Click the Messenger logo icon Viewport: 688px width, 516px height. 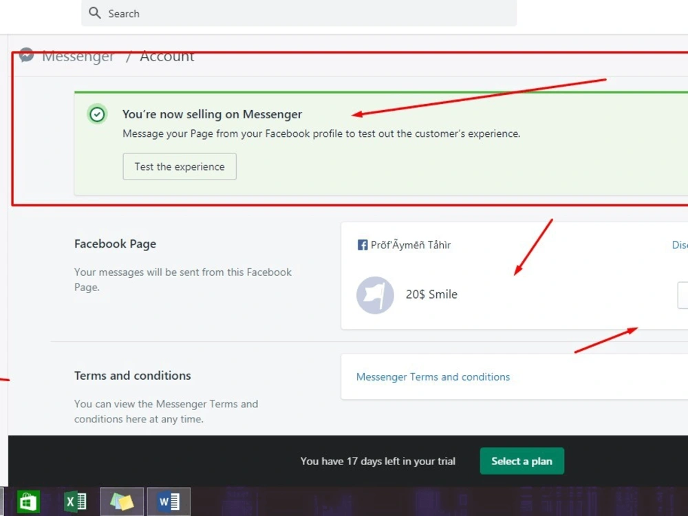click(x=26, y=55)
